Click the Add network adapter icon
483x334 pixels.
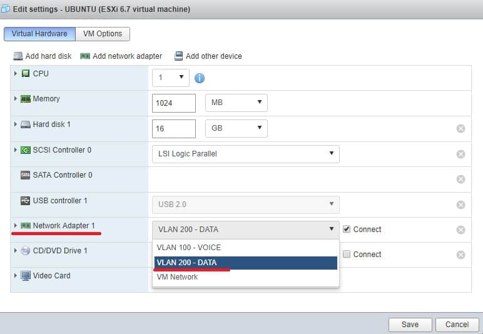point(85,56)
